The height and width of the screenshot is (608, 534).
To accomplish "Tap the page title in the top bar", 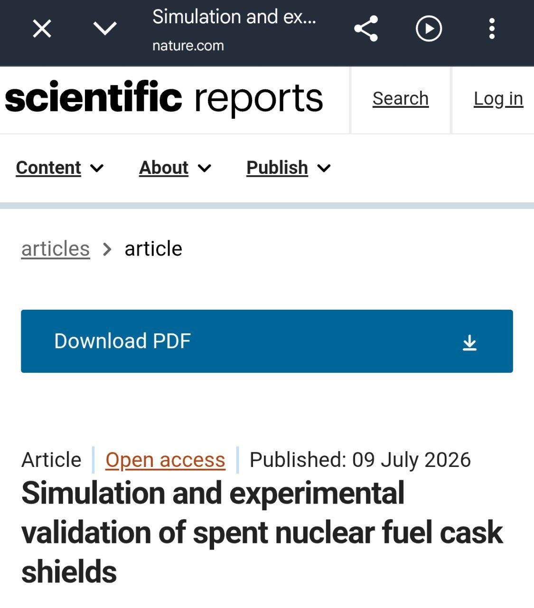I will coord(234,17).
